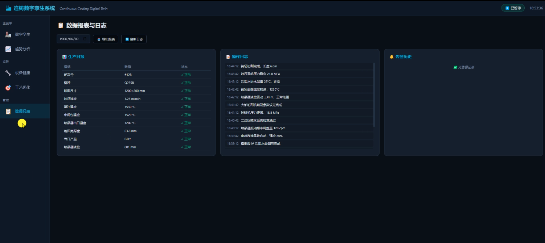
Task: Click the 正常 status in the 当日产量 row
Action: 186,139
